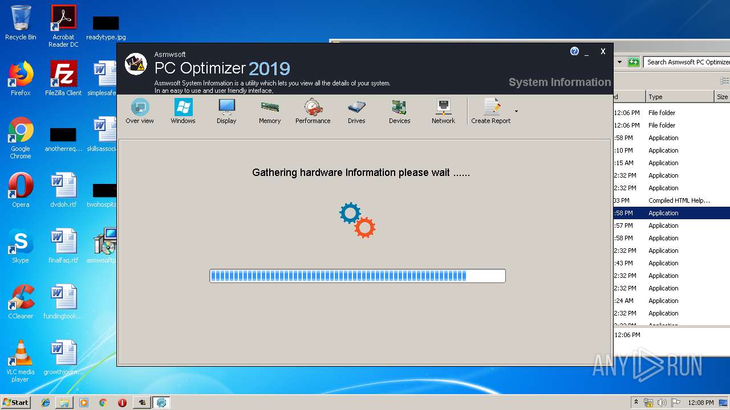Viewport: 730px width, 410px height.
Task: Open the Skype desktop shortcut
Action: [21, 246]
